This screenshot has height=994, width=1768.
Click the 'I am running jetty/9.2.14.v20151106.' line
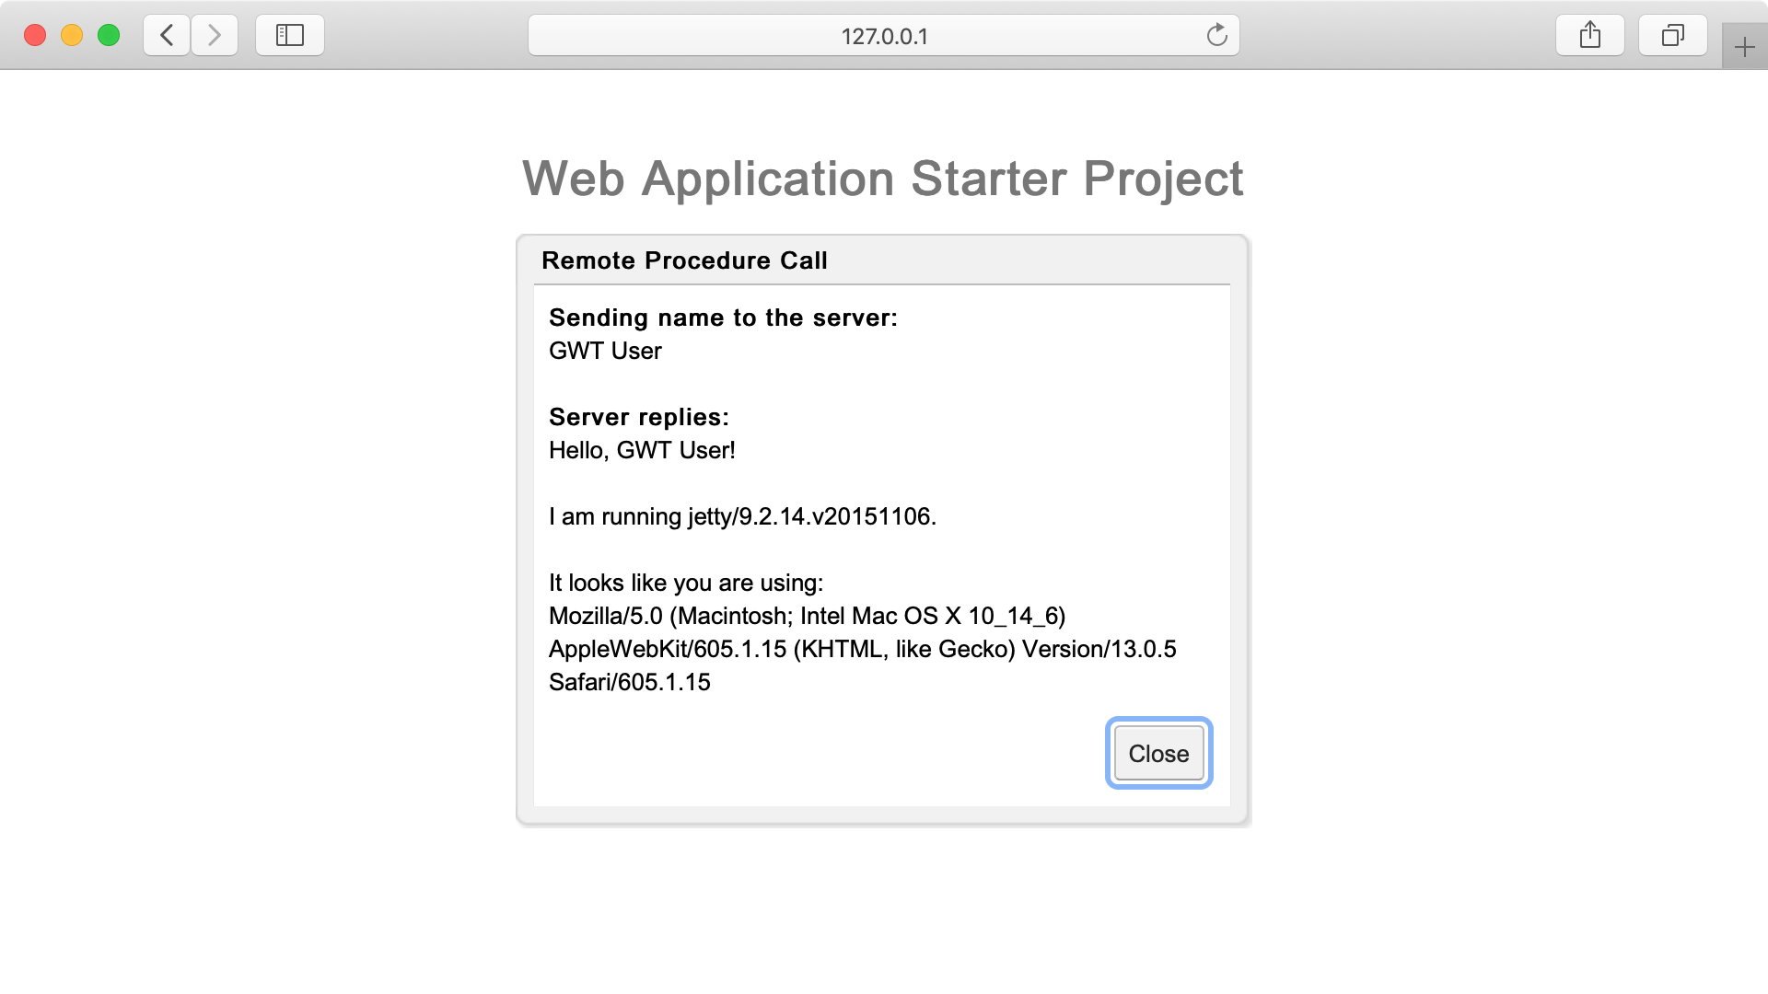(742, 516)
